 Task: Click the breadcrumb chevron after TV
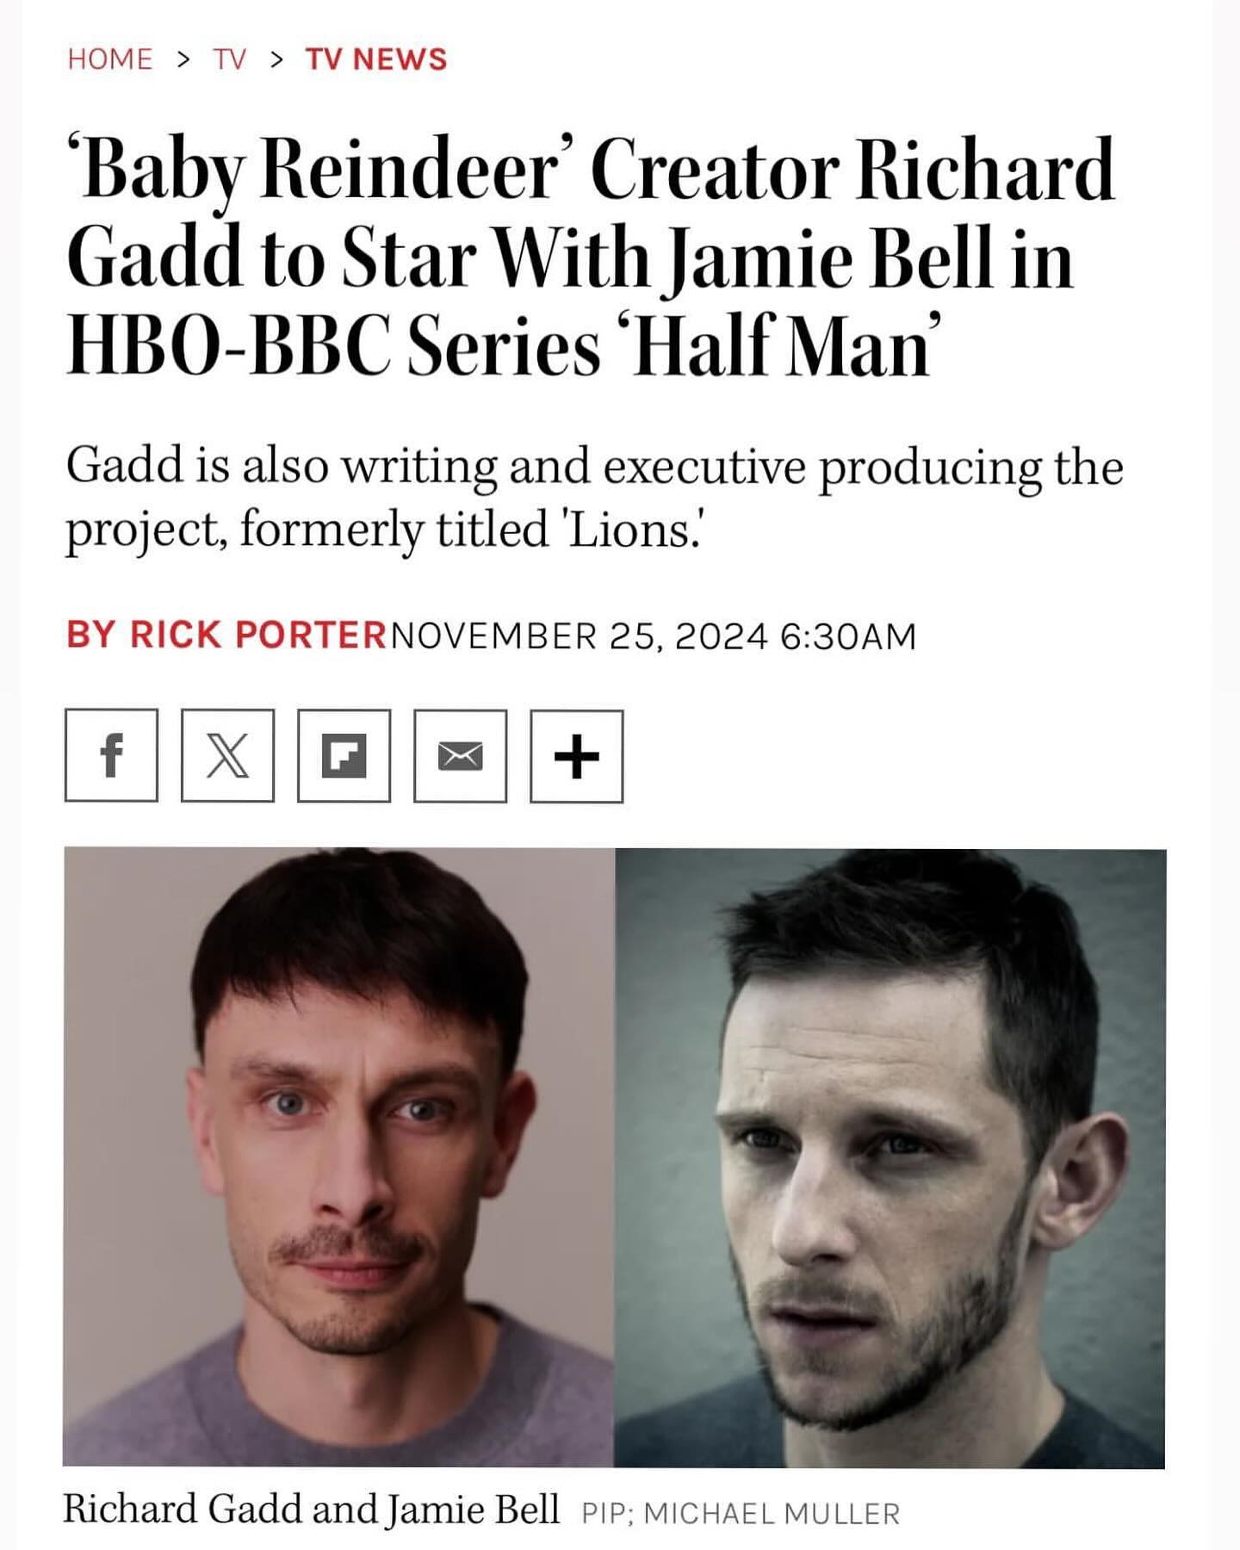pos(276,59)
